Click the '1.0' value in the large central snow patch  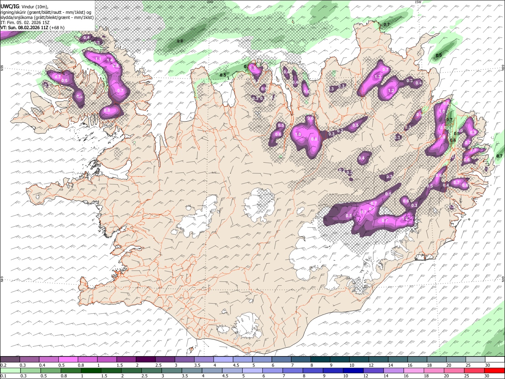pos(298,135)
